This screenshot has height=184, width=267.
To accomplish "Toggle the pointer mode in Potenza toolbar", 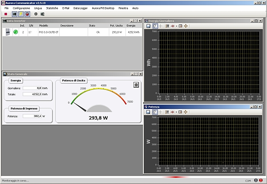I will [154, 112].
